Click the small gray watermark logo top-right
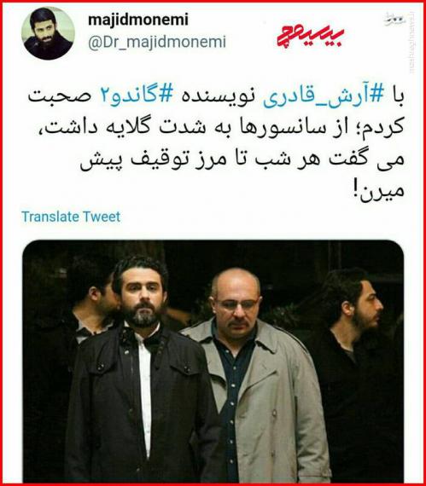Image resolution: width=426 pixels, height=486 pixels. [395, 20]
